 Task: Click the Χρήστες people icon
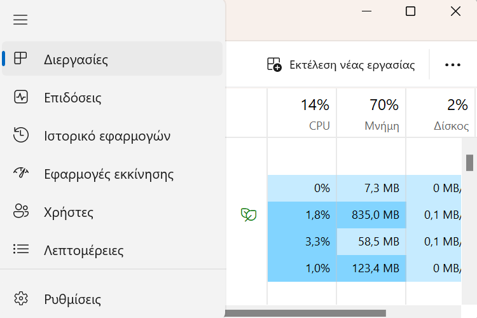click(x=21, y=211)
